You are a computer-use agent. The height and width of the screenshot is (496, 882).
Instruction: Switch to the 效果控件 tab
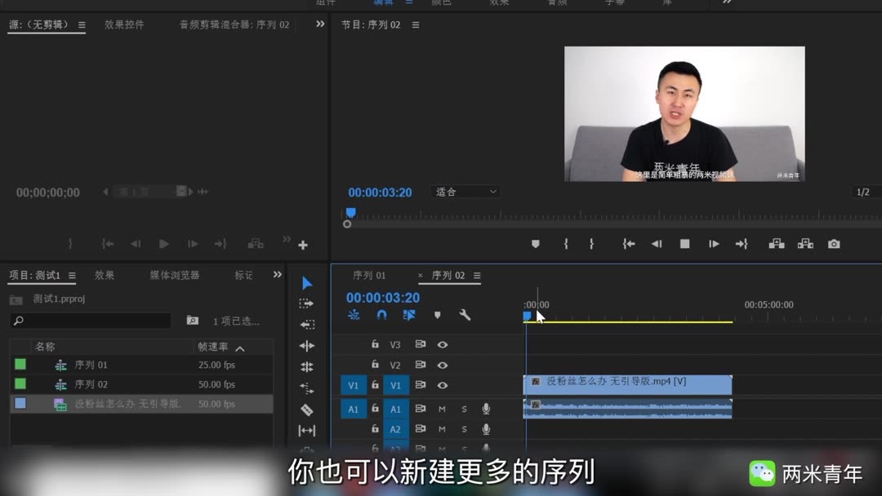coord(124,24)
